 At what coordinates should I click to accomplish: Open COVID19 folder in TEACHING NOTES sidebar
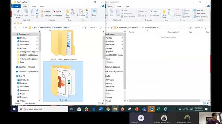[109, 62]
